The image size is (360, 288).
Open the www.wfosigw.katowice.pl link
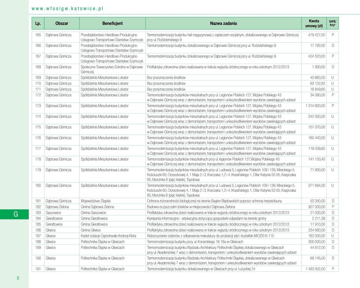[x=67, y=9]
